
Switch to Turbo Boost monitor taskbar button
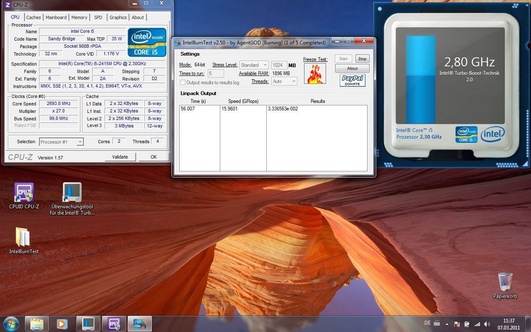(88, 324)
